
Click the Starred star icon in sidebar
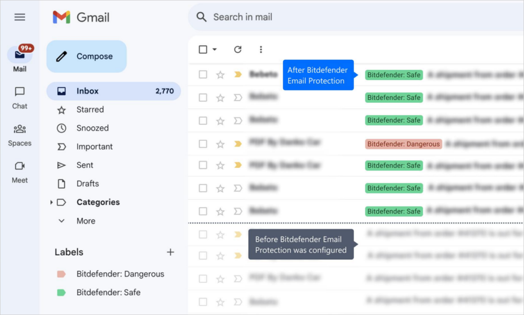click(61, 110)
